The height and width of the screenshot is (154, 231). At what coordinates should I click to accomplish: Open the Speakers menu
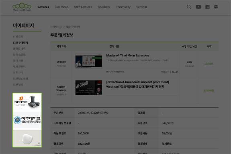[x=104, y=7]
